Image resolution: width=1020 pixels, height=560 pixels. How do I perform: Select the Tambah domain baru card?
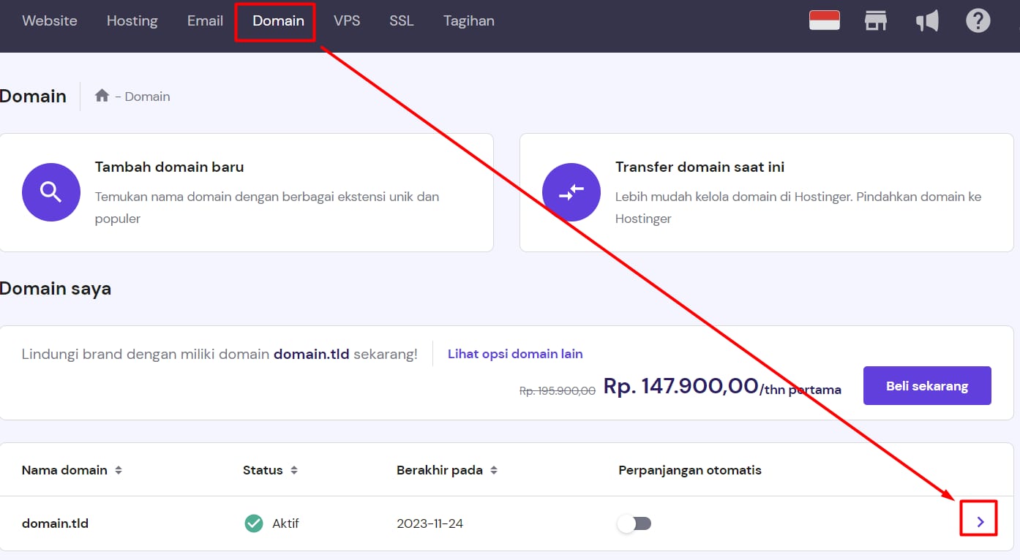pos(247,192)
